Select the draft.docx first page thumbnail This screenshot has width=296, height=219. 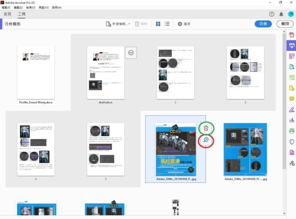click(106, 73)
